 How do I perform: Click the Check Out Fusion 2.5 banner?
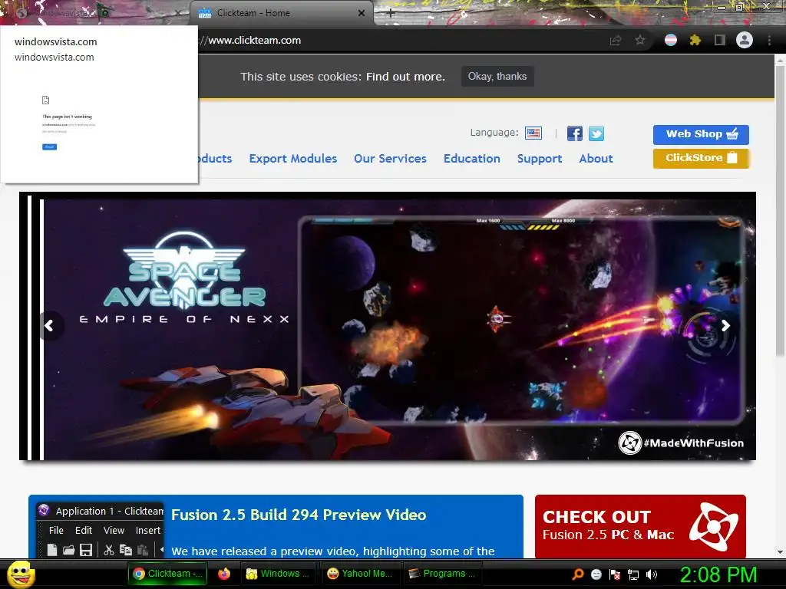(x=640, y=526)
